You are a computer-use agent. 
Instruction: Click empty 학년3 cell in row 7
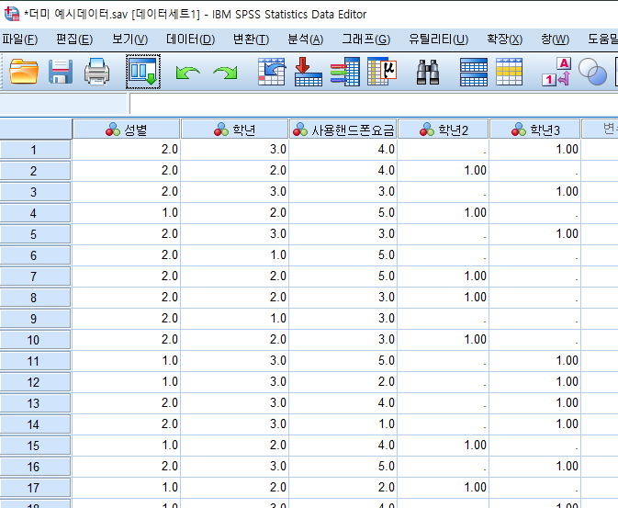click(534, 277)
